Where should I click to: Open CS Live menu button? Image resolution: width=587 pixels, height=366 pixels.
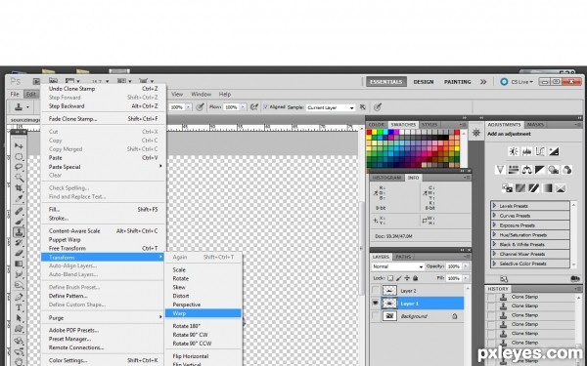(517, 82)
